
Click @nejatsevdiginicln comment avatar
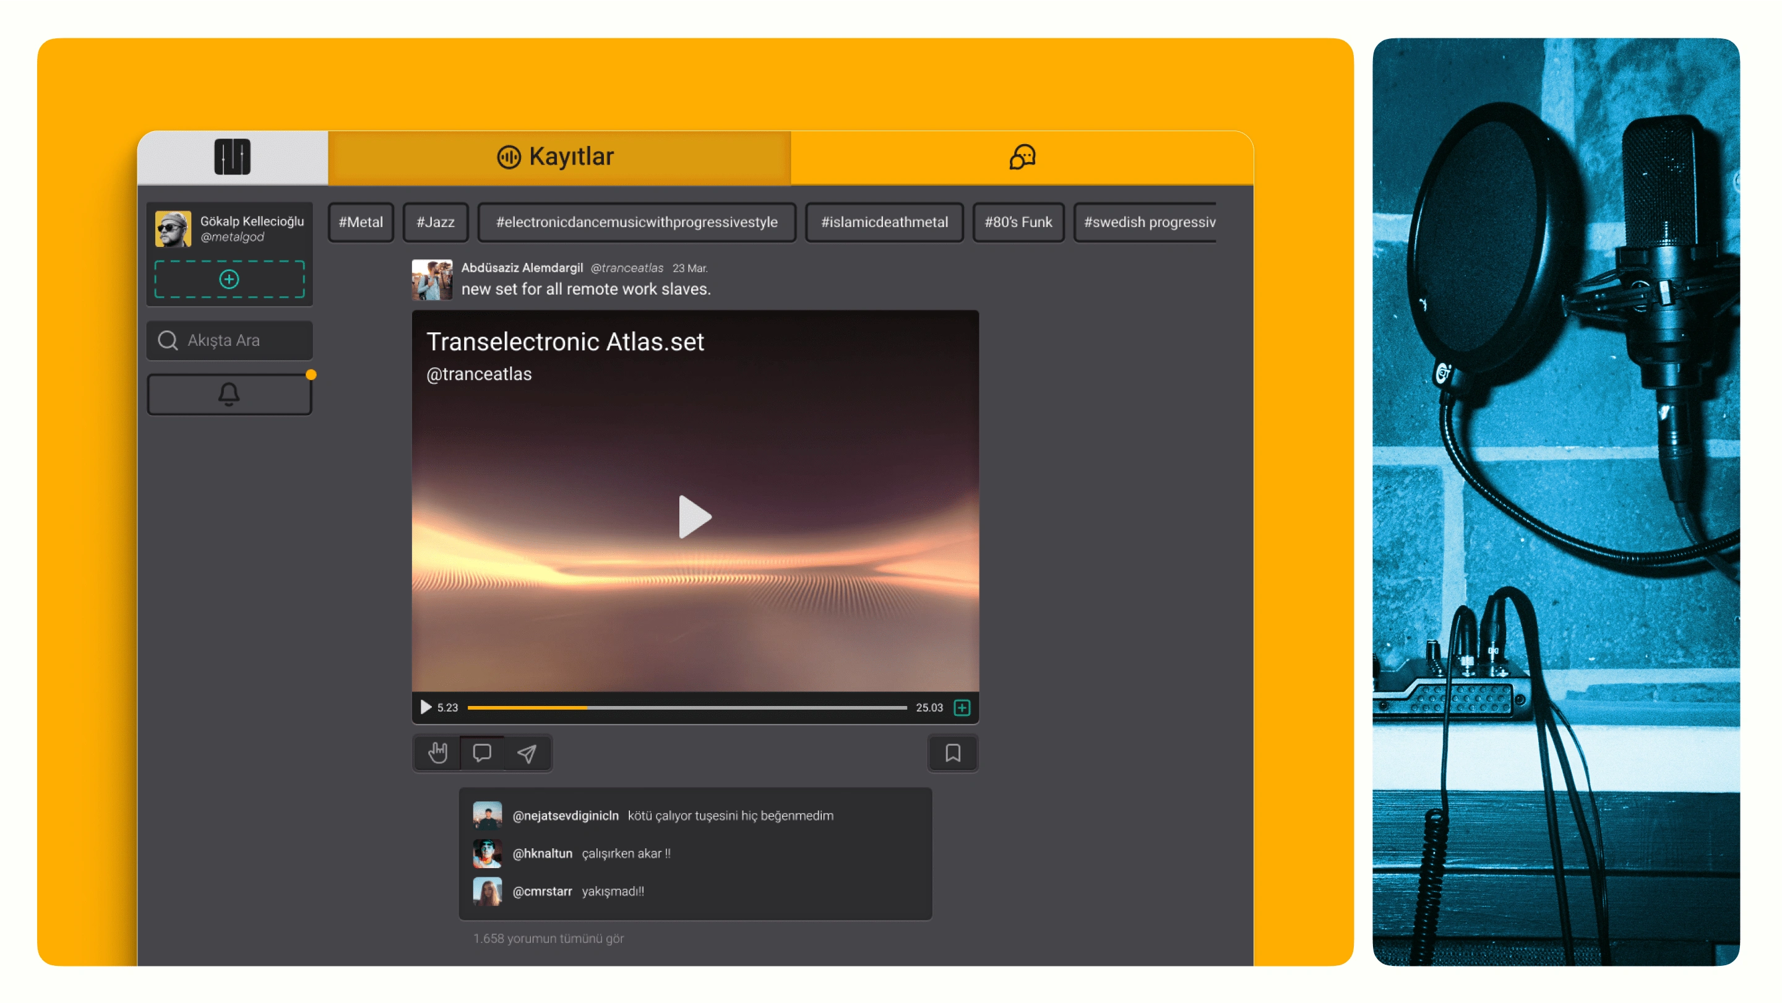(x=487, y=816)
